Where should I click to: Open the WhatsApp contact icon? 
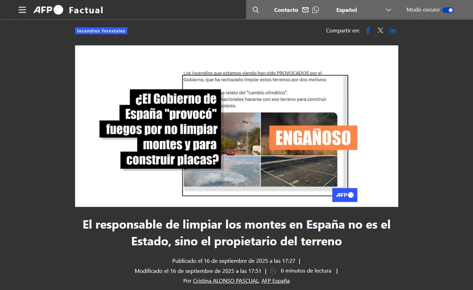click(x=315, y=10)
